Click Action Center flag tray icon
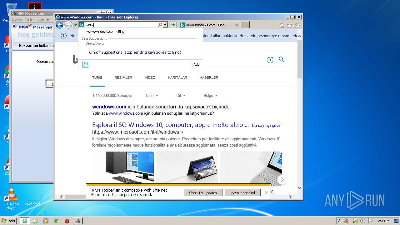The height and width of the screenshot is (225, 400). point(370,221)
